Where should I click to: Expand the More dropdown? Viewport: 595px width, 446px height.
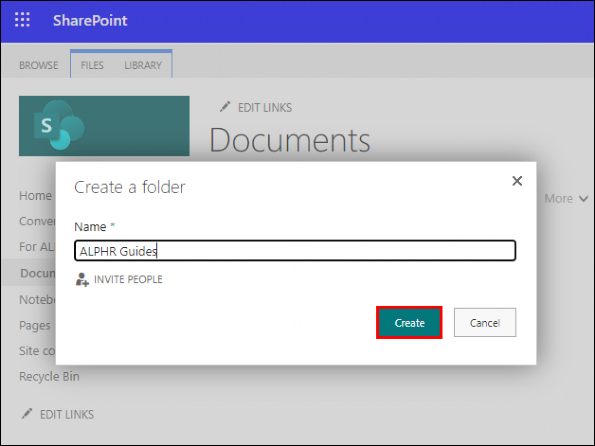[565, 198]
